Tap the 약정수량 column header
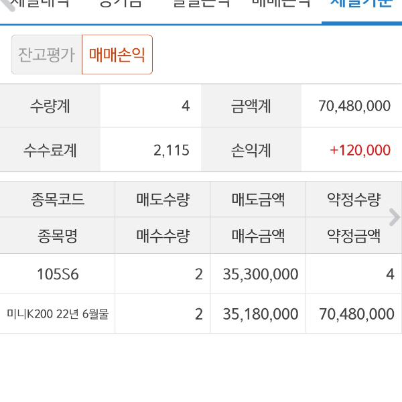 tap(353, 199)
